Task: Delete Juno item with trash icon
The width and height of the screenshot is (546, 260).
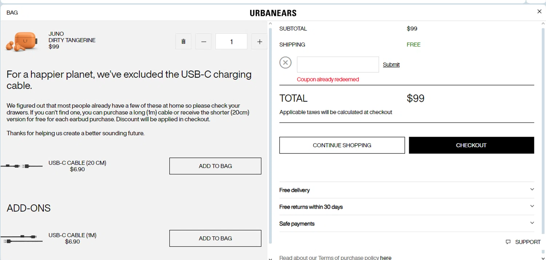Action: coord(183,41)
